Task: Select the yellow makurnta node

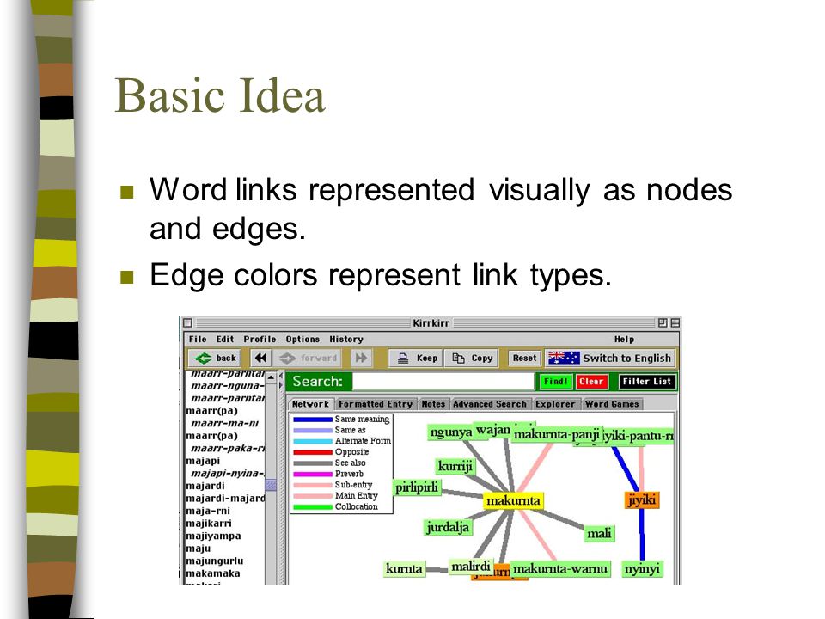Action: point(513,500)
